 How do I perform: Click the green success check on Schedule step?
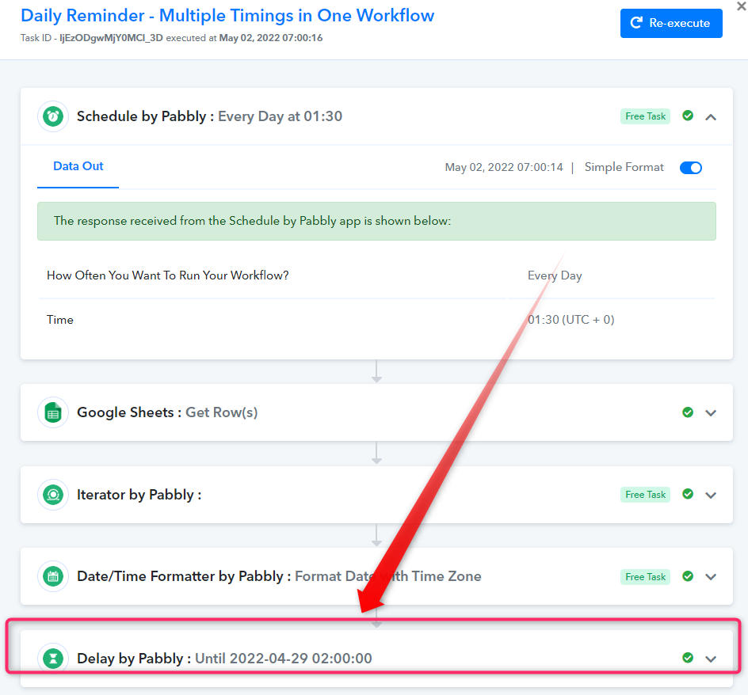click(688, 116)
